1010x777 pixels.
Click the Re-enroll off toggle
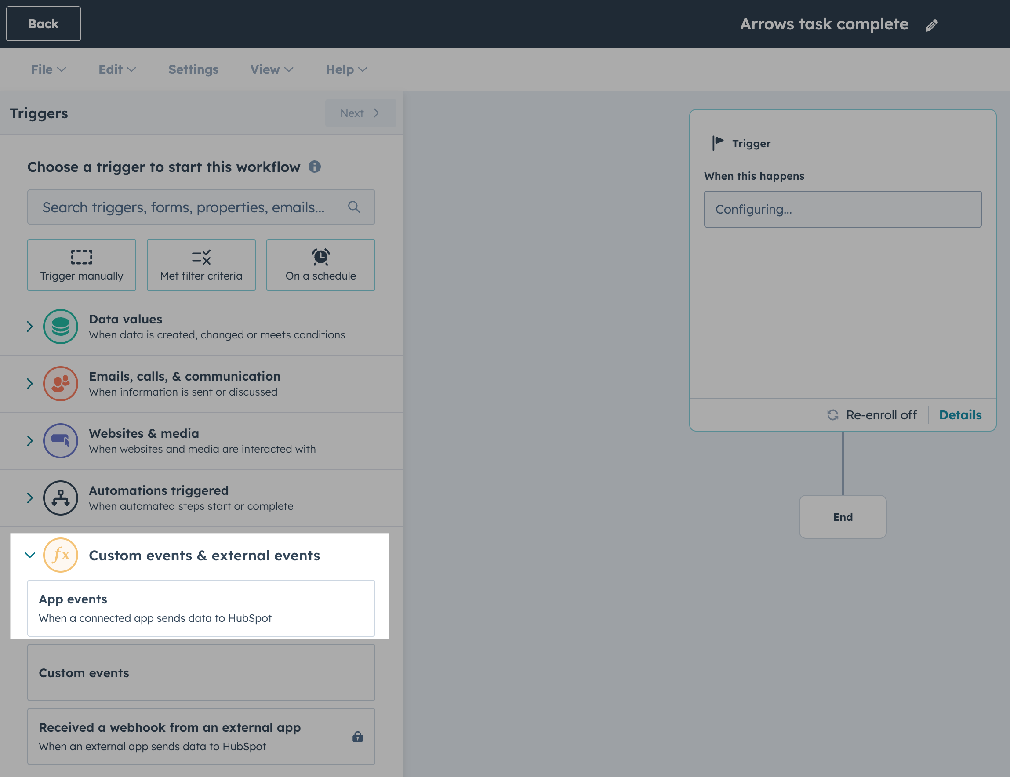(872, 415)
